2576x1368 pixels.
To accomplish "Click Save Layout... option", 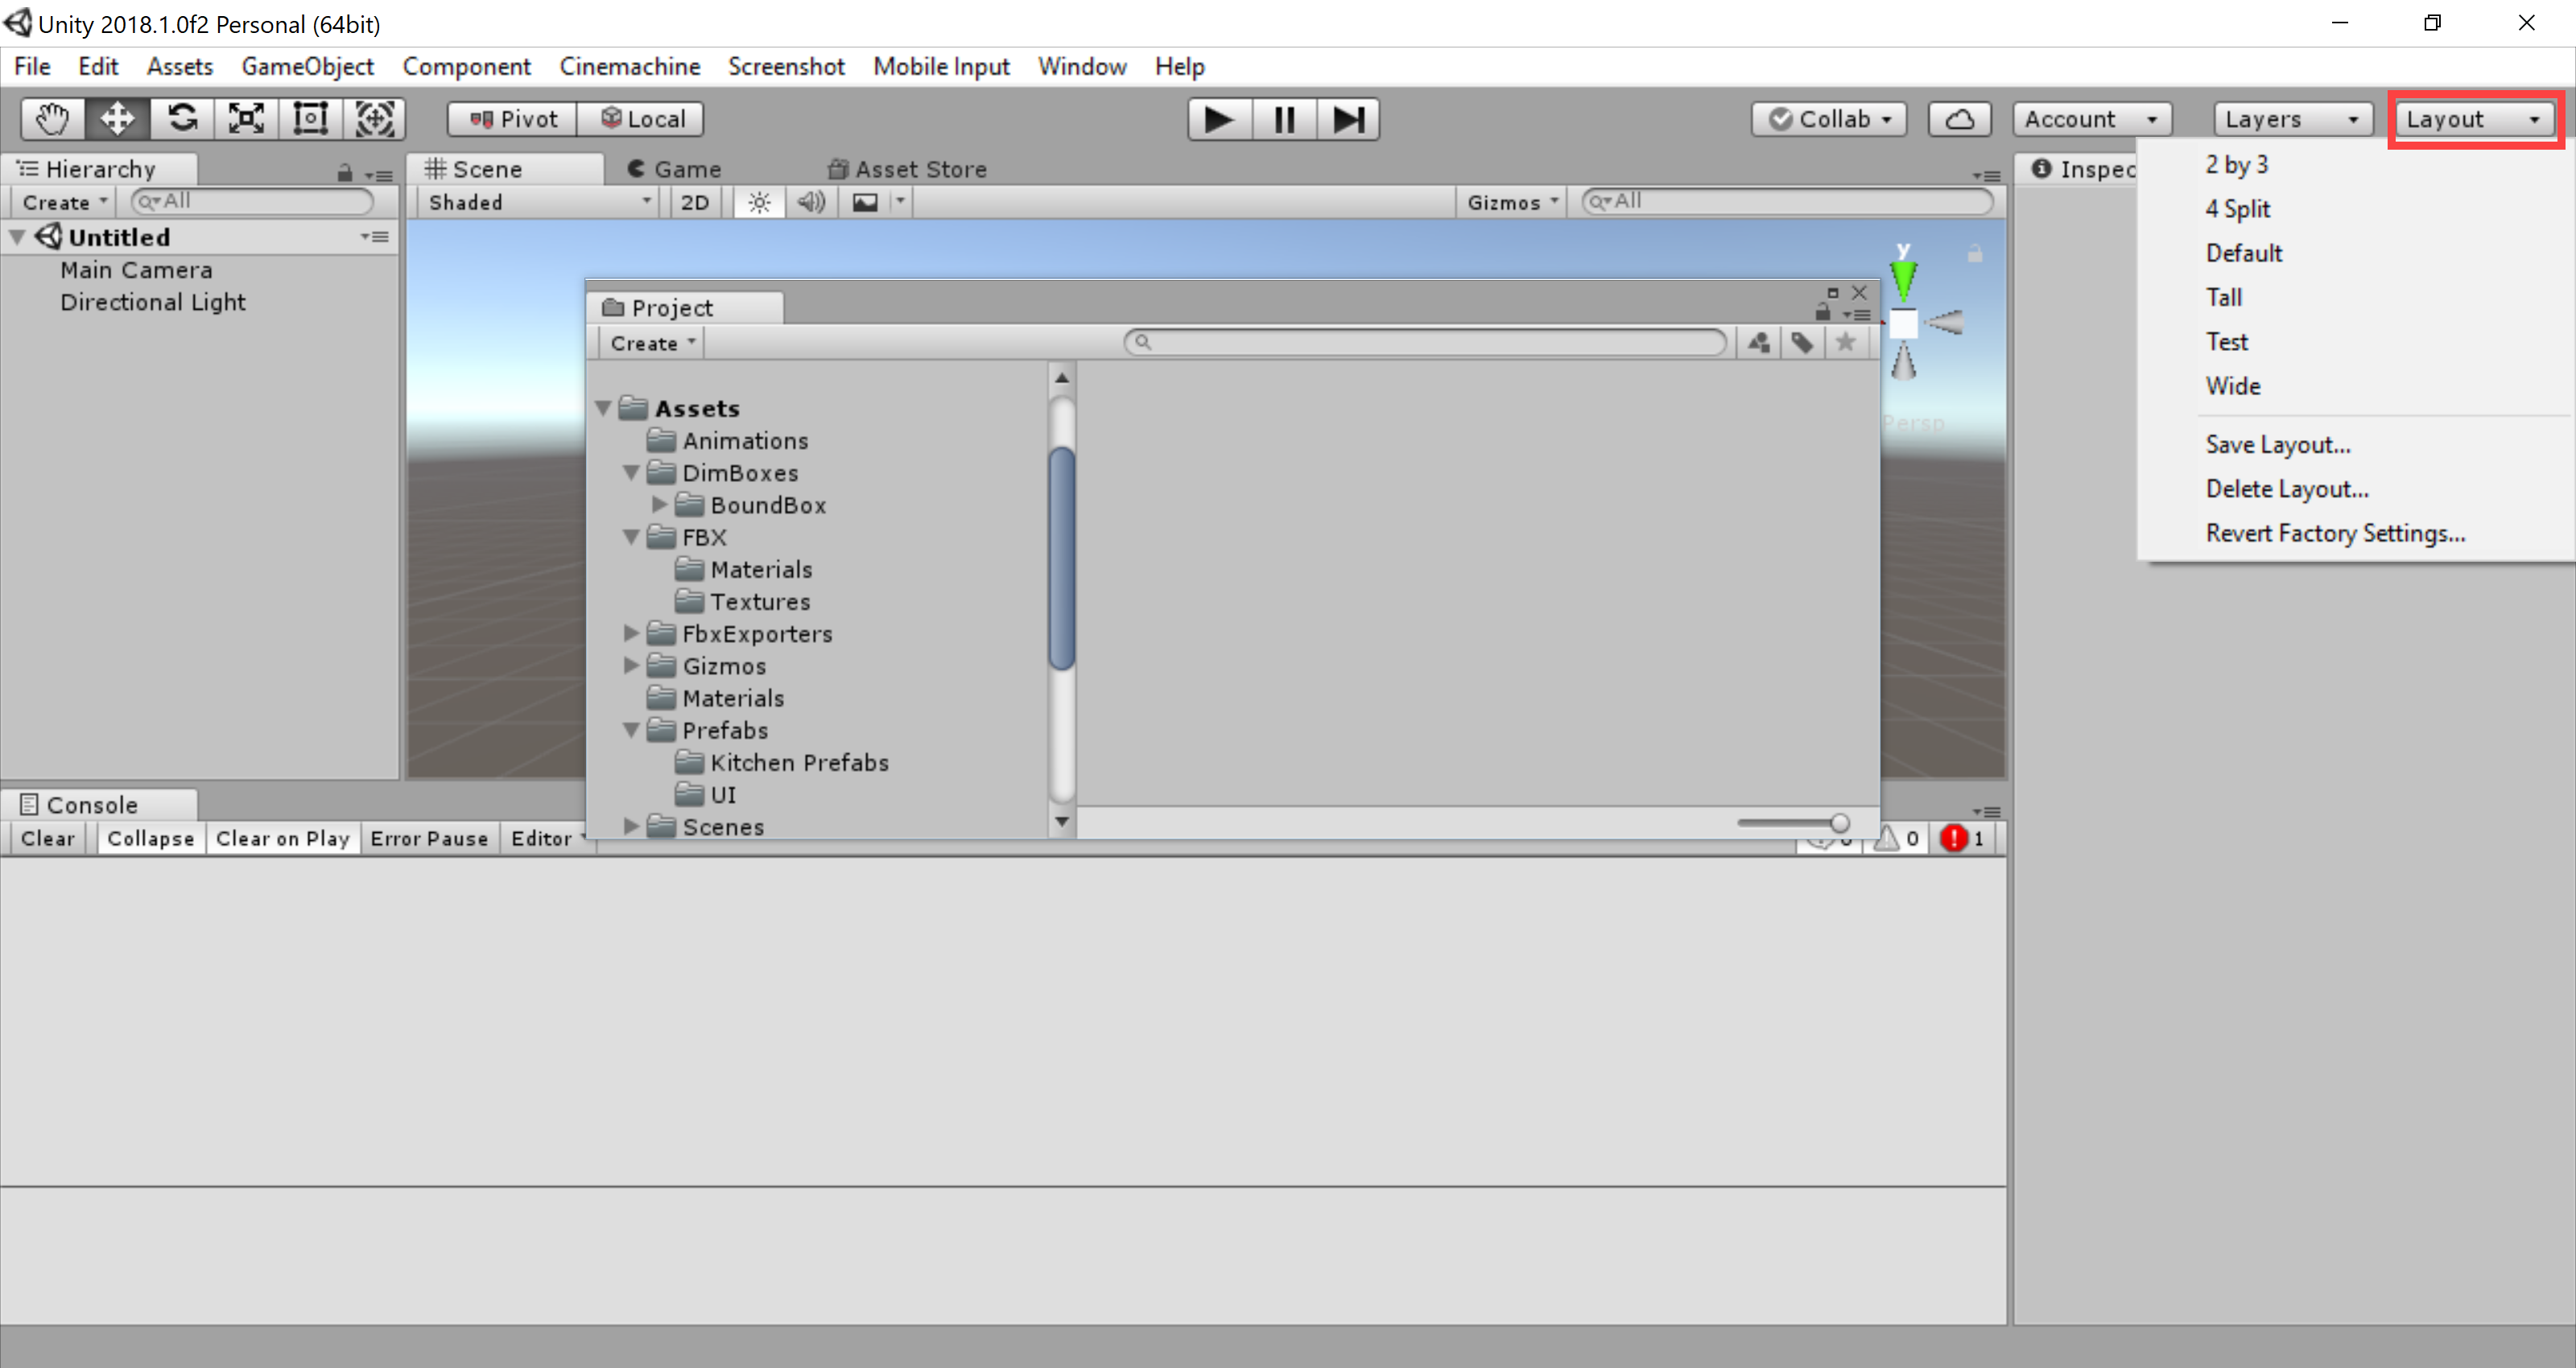I will pyautogui.click(x=2277, y=445).
